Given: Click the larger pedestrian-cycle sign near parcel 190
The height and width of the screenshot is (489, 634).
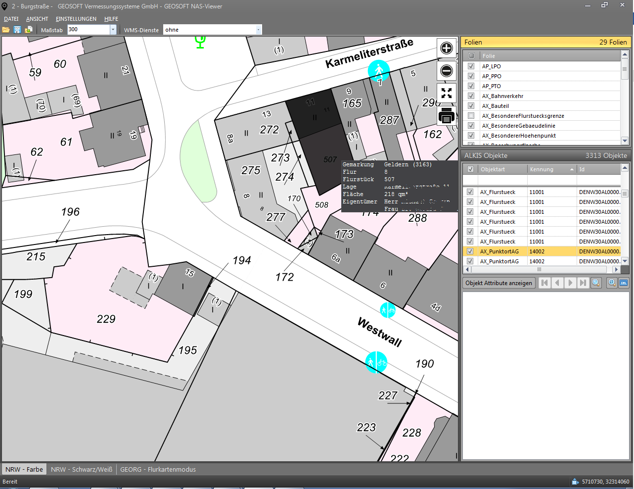Looking at the screenshot, I should pos(376,362).
